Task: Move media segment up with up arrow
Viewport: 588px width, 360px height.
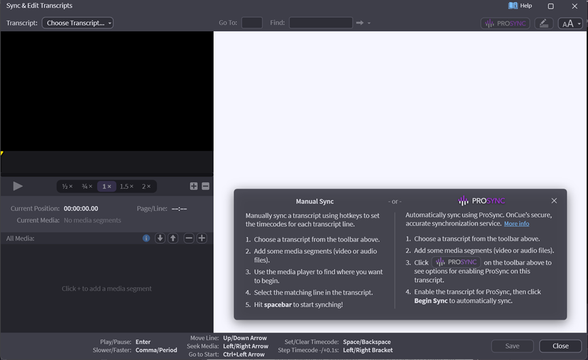Action: 173,238
